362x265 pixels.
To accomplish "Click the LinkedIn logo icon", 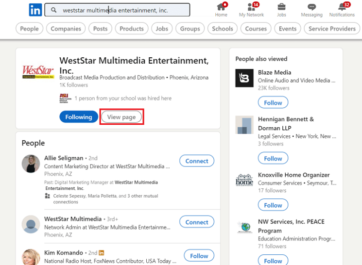I will tap(35, 10).
